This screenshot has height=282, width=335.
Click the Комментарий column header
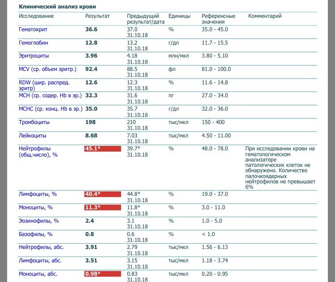coord(265,16)
